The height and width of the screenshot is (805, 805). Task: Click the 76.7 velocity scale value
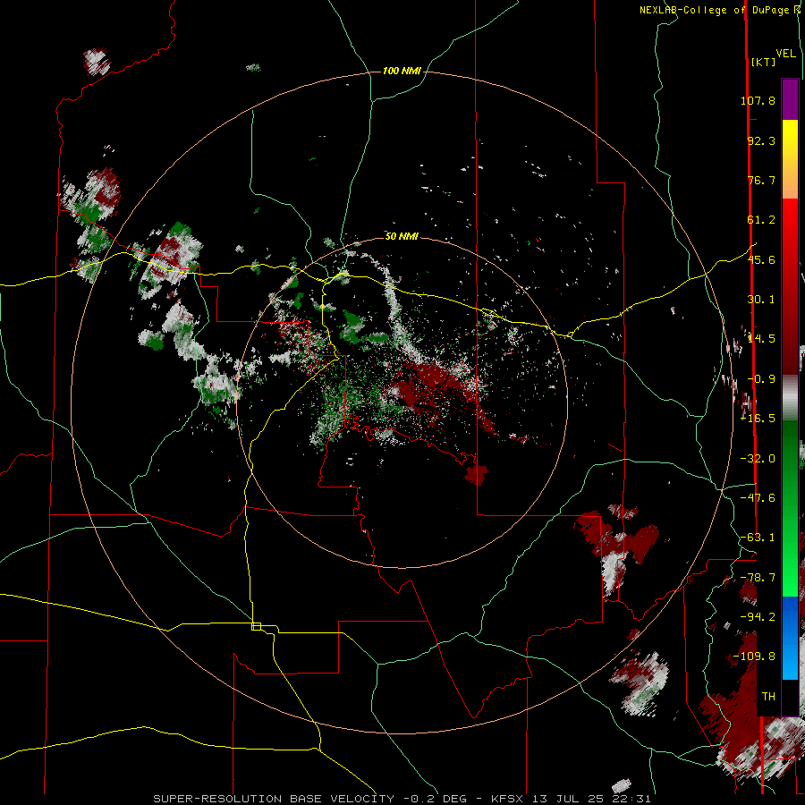(x=761, y=180)
